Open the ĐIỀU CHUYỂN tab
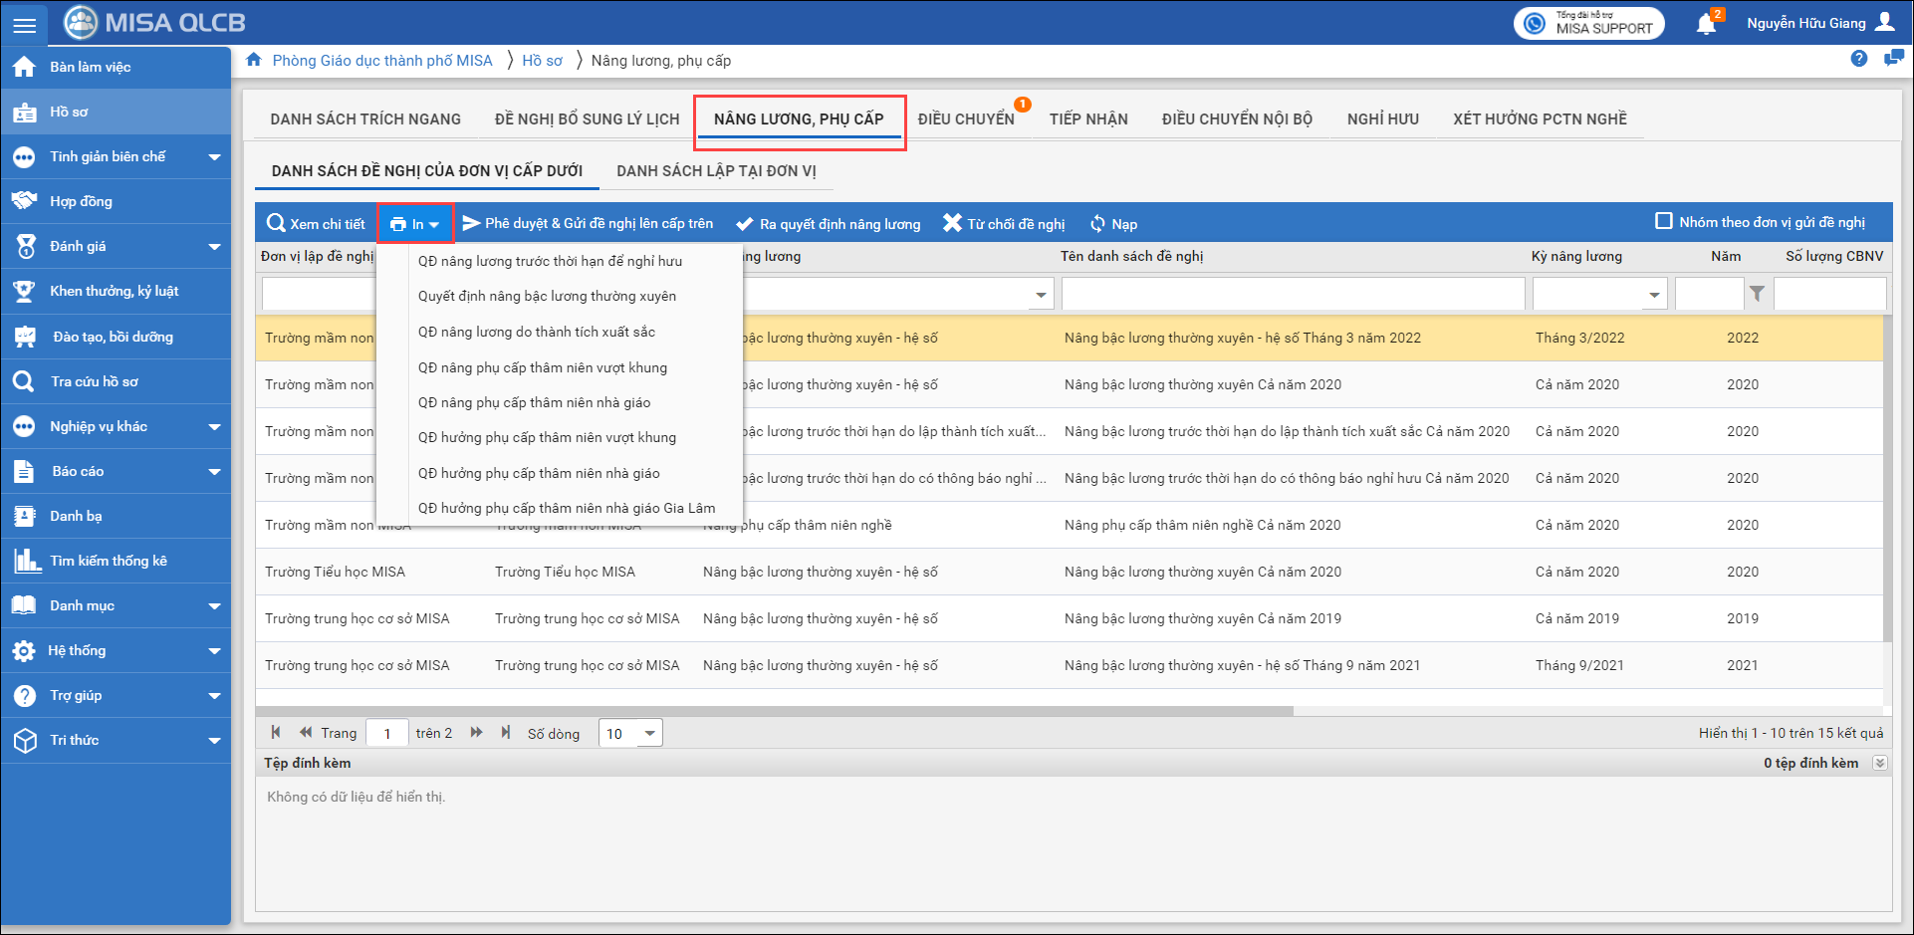The width and height of the screenshot is (1914, 935). coord(965,119)
